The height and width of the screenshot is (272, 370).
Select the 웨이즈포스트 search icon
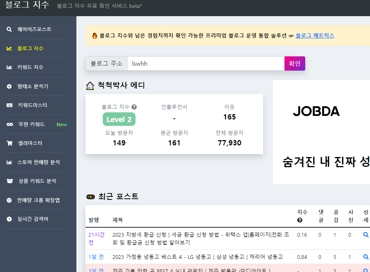pyautogui.click(x=9, y=29)
